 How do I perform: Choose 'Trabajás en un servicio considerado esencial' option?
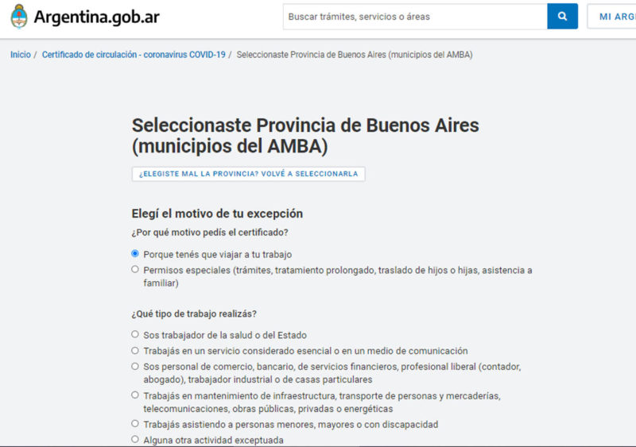tap(135, 350)
